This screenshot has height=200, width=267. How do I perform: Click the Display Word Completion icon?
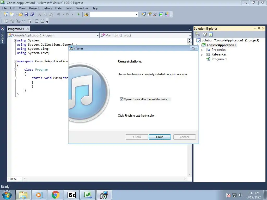pyautogui.click(x=23, y=21)
